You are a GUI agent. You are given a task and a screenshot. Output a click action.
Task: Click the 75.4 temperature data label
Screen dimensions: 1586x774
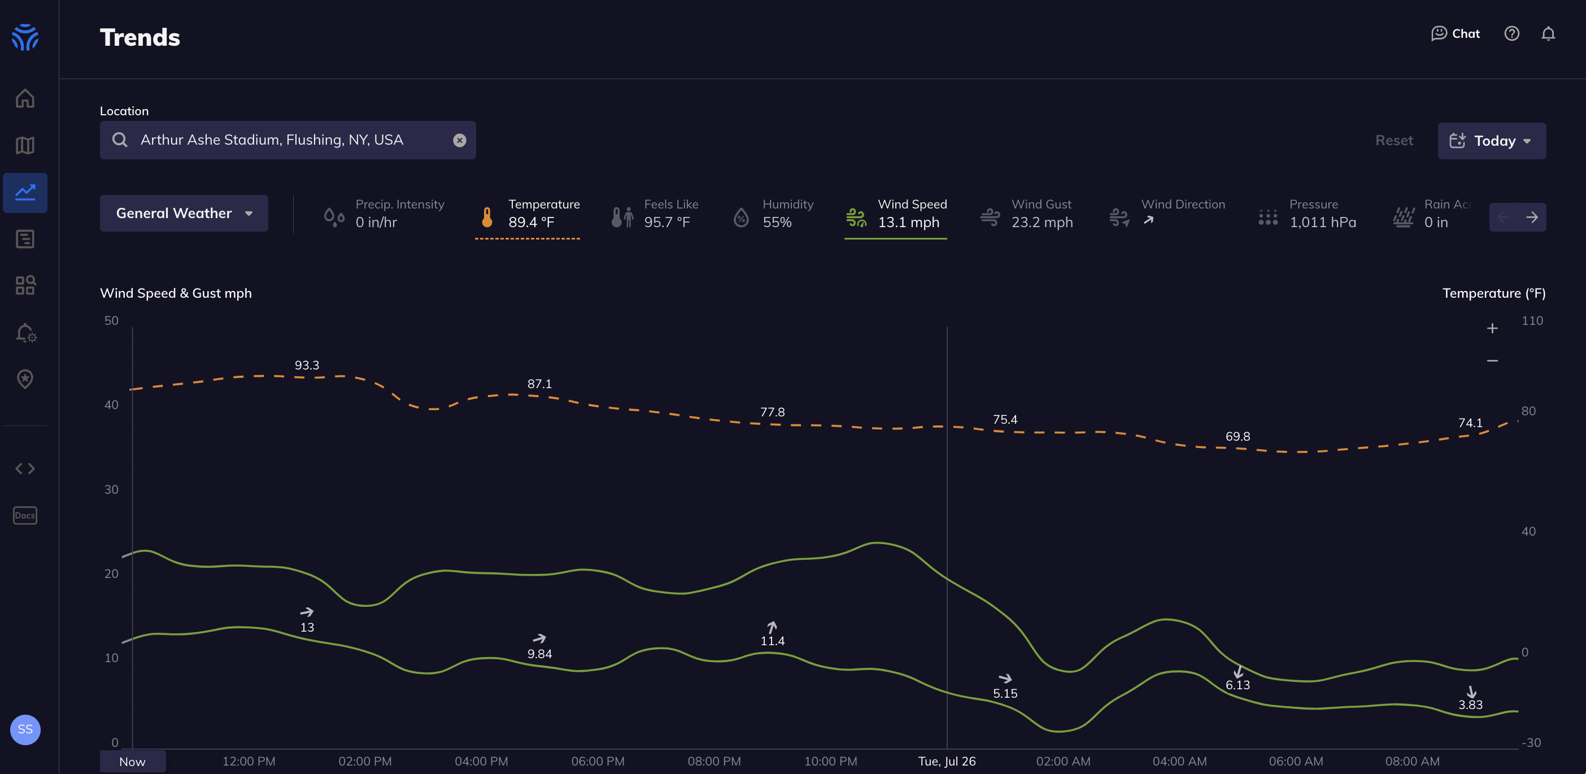[x=1005, y=419]
